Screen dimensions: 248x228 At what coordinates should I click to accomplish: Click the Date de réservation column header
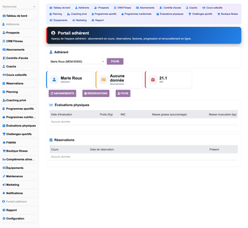[x=102, y=149]
